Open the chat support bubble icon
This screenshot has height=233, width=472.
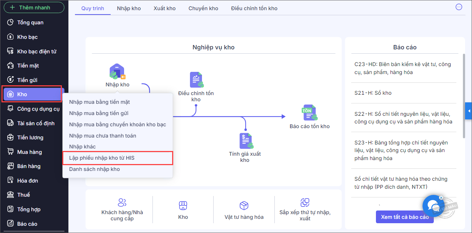click(x=433, y=206)
